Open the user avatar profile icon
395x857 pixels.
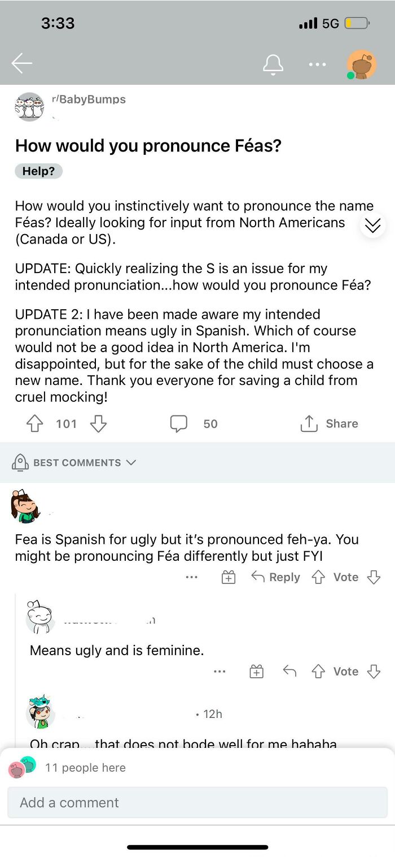pyautogui.click(x=361, y=64)
